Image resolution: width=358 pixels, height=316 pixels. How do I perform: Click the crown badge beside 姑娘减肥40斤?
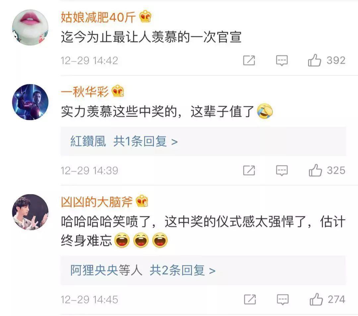[x=145, y=17]
